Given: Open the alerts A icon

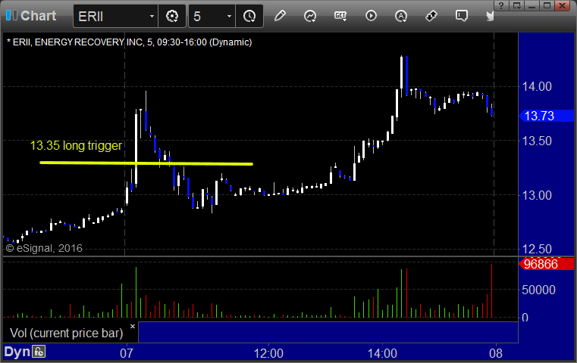Looking at the screenshot, I should click(x=401, y=16).
